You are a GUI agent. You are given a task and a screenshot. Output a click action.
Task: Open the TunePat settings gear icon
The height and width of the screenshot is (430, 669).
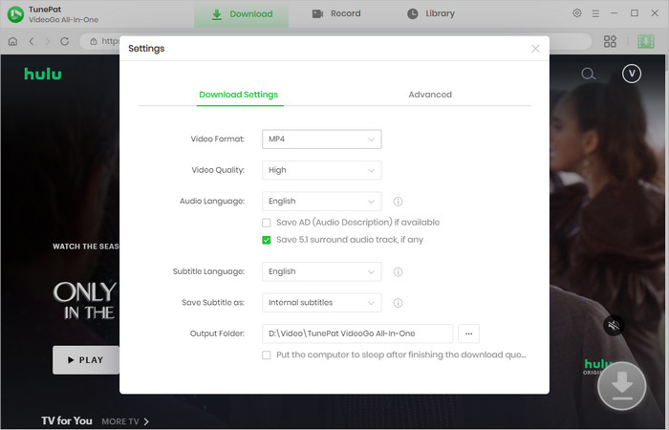(x=577, y=13)
